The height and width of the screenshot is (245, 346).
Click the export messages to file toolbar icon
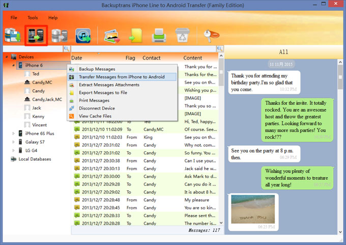point(136,36)
